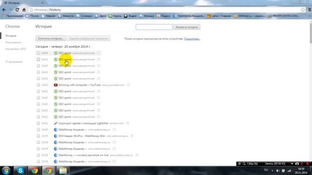The width and height of the screenshot is (312, 175).
Task: Click the WM Keeper WinPro row favicon
Action: [x=56, y=136]
